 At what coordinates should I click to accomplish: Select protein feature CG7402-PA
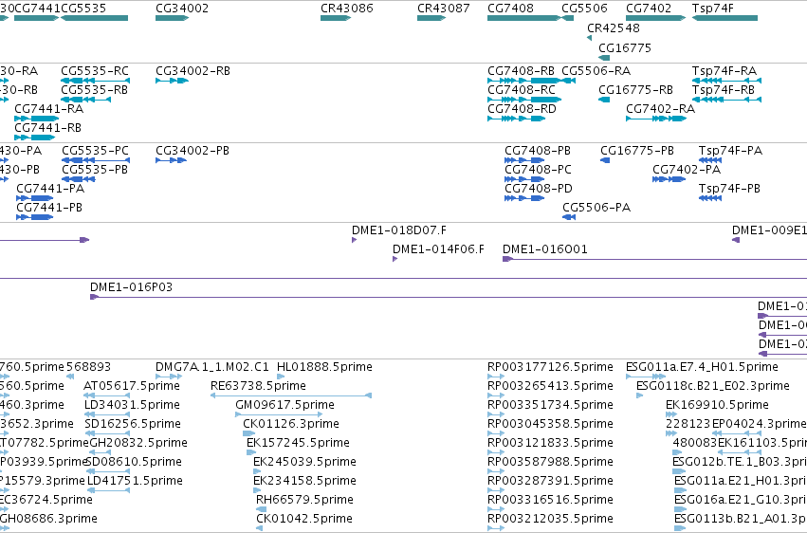tap(669, 179)
